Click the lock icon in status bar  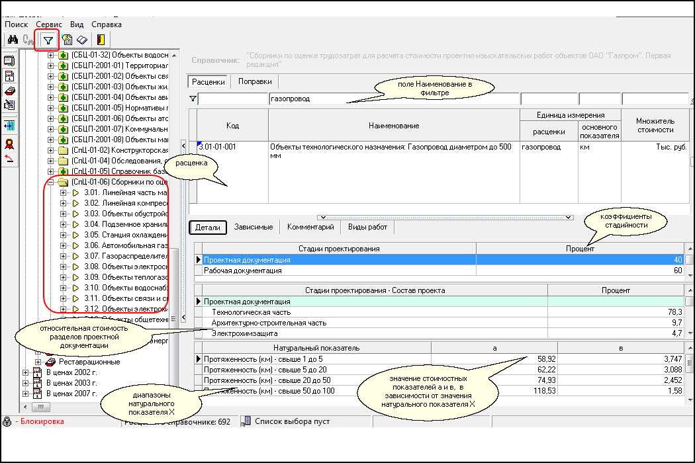7,421
